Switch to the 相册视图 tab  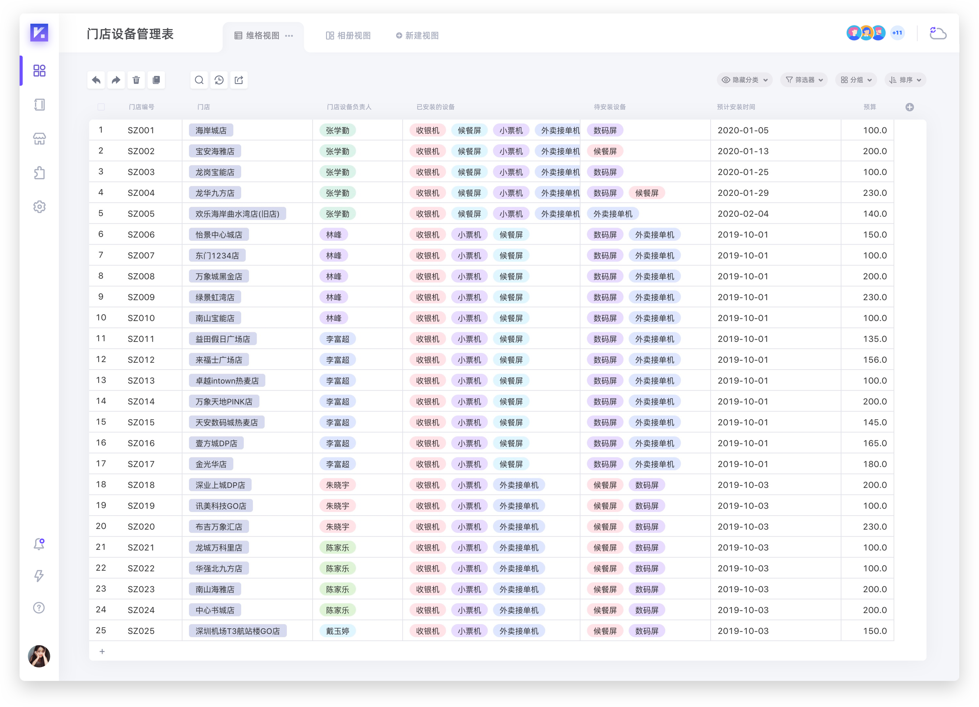(348, 36)
